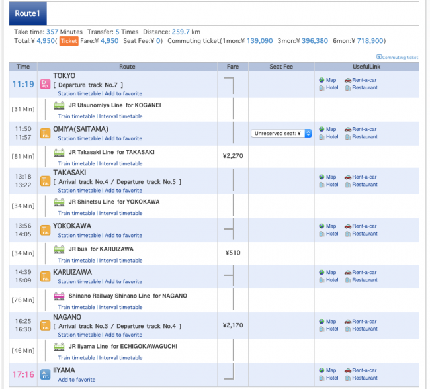Click the NAGANO transfer icon
The image size is (430, 389).
pos(45,325)
